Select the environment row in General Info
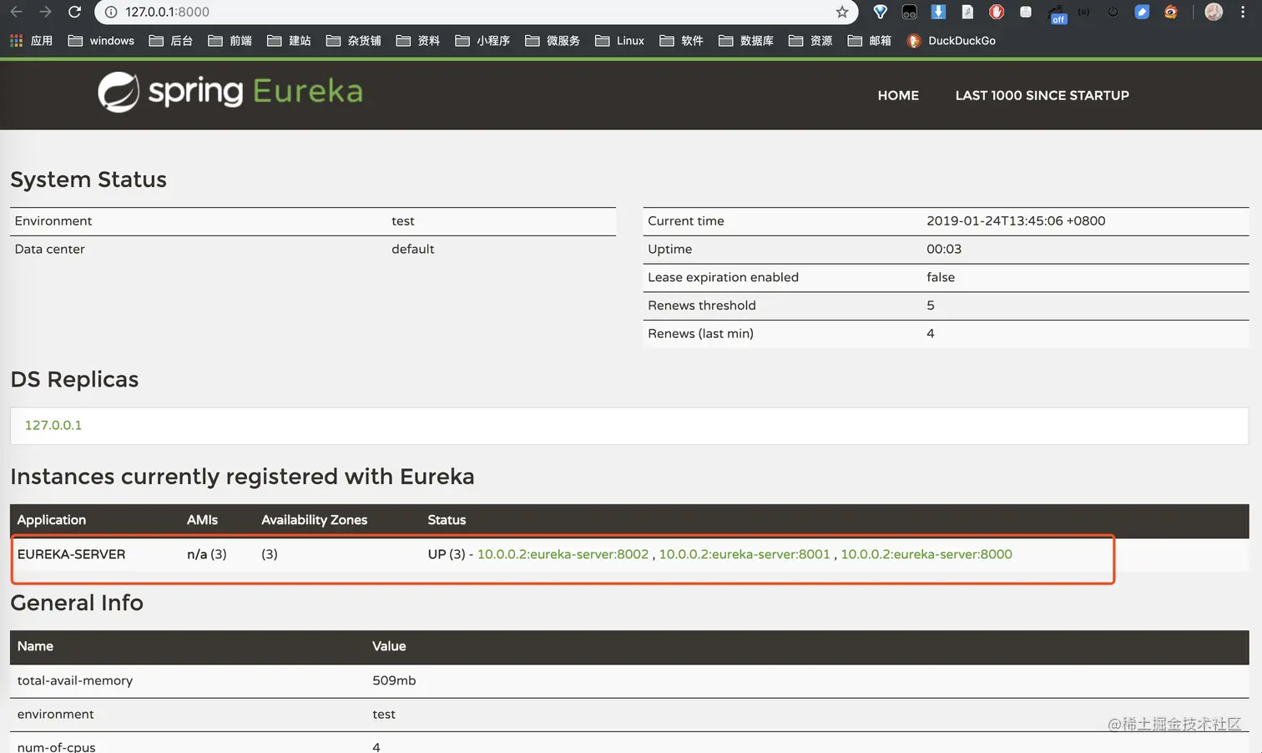 (x=629, y=715)
